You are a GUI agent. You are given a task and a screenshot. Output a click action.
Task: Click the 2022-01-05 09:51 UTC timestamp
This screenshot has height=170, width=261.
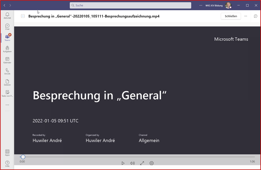click(55, 121)
